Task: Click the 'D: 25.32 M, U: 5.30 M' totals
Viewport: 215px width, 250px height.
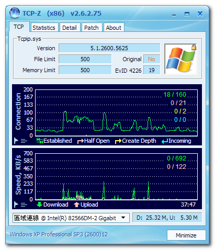Action: point(167,218)
